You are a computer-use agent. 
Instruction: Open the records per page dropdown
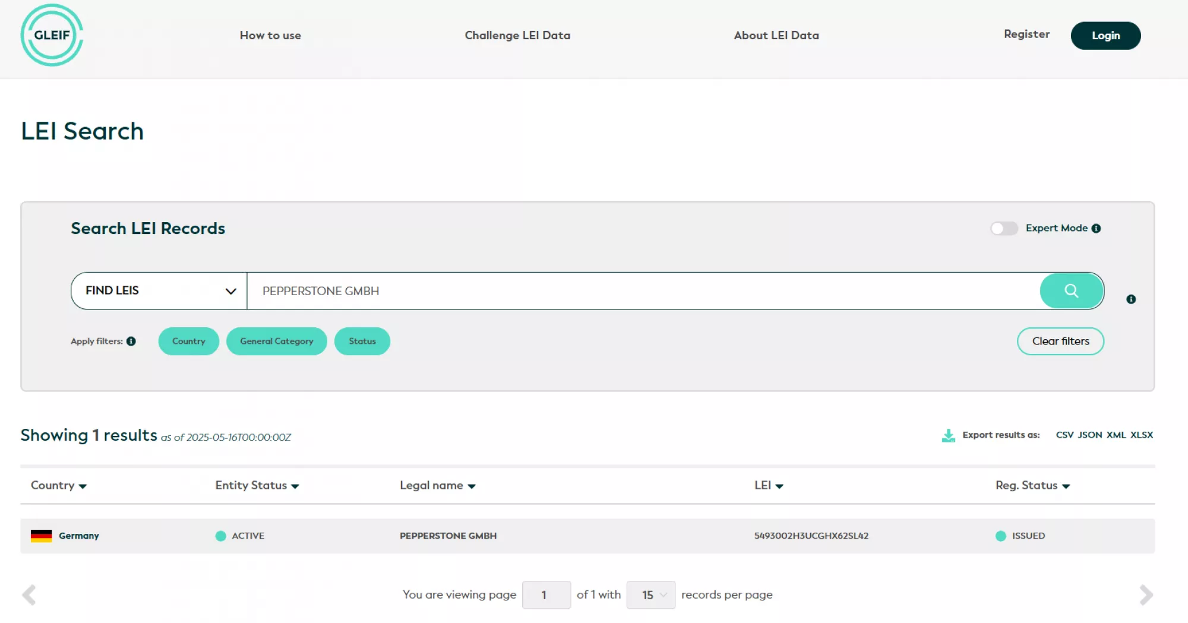[650, 594]
